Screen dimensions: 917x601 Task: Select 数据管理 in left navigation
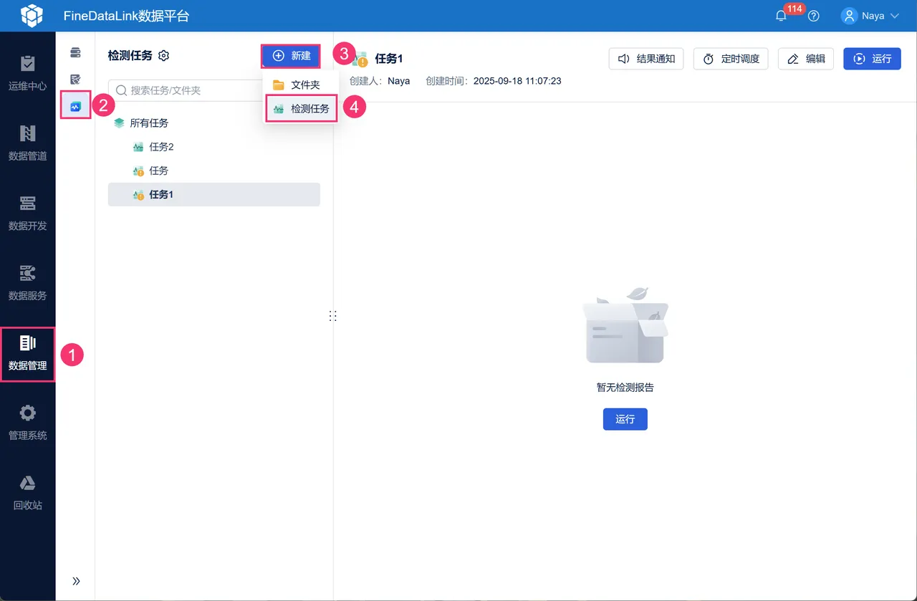[x=27, y=353]
